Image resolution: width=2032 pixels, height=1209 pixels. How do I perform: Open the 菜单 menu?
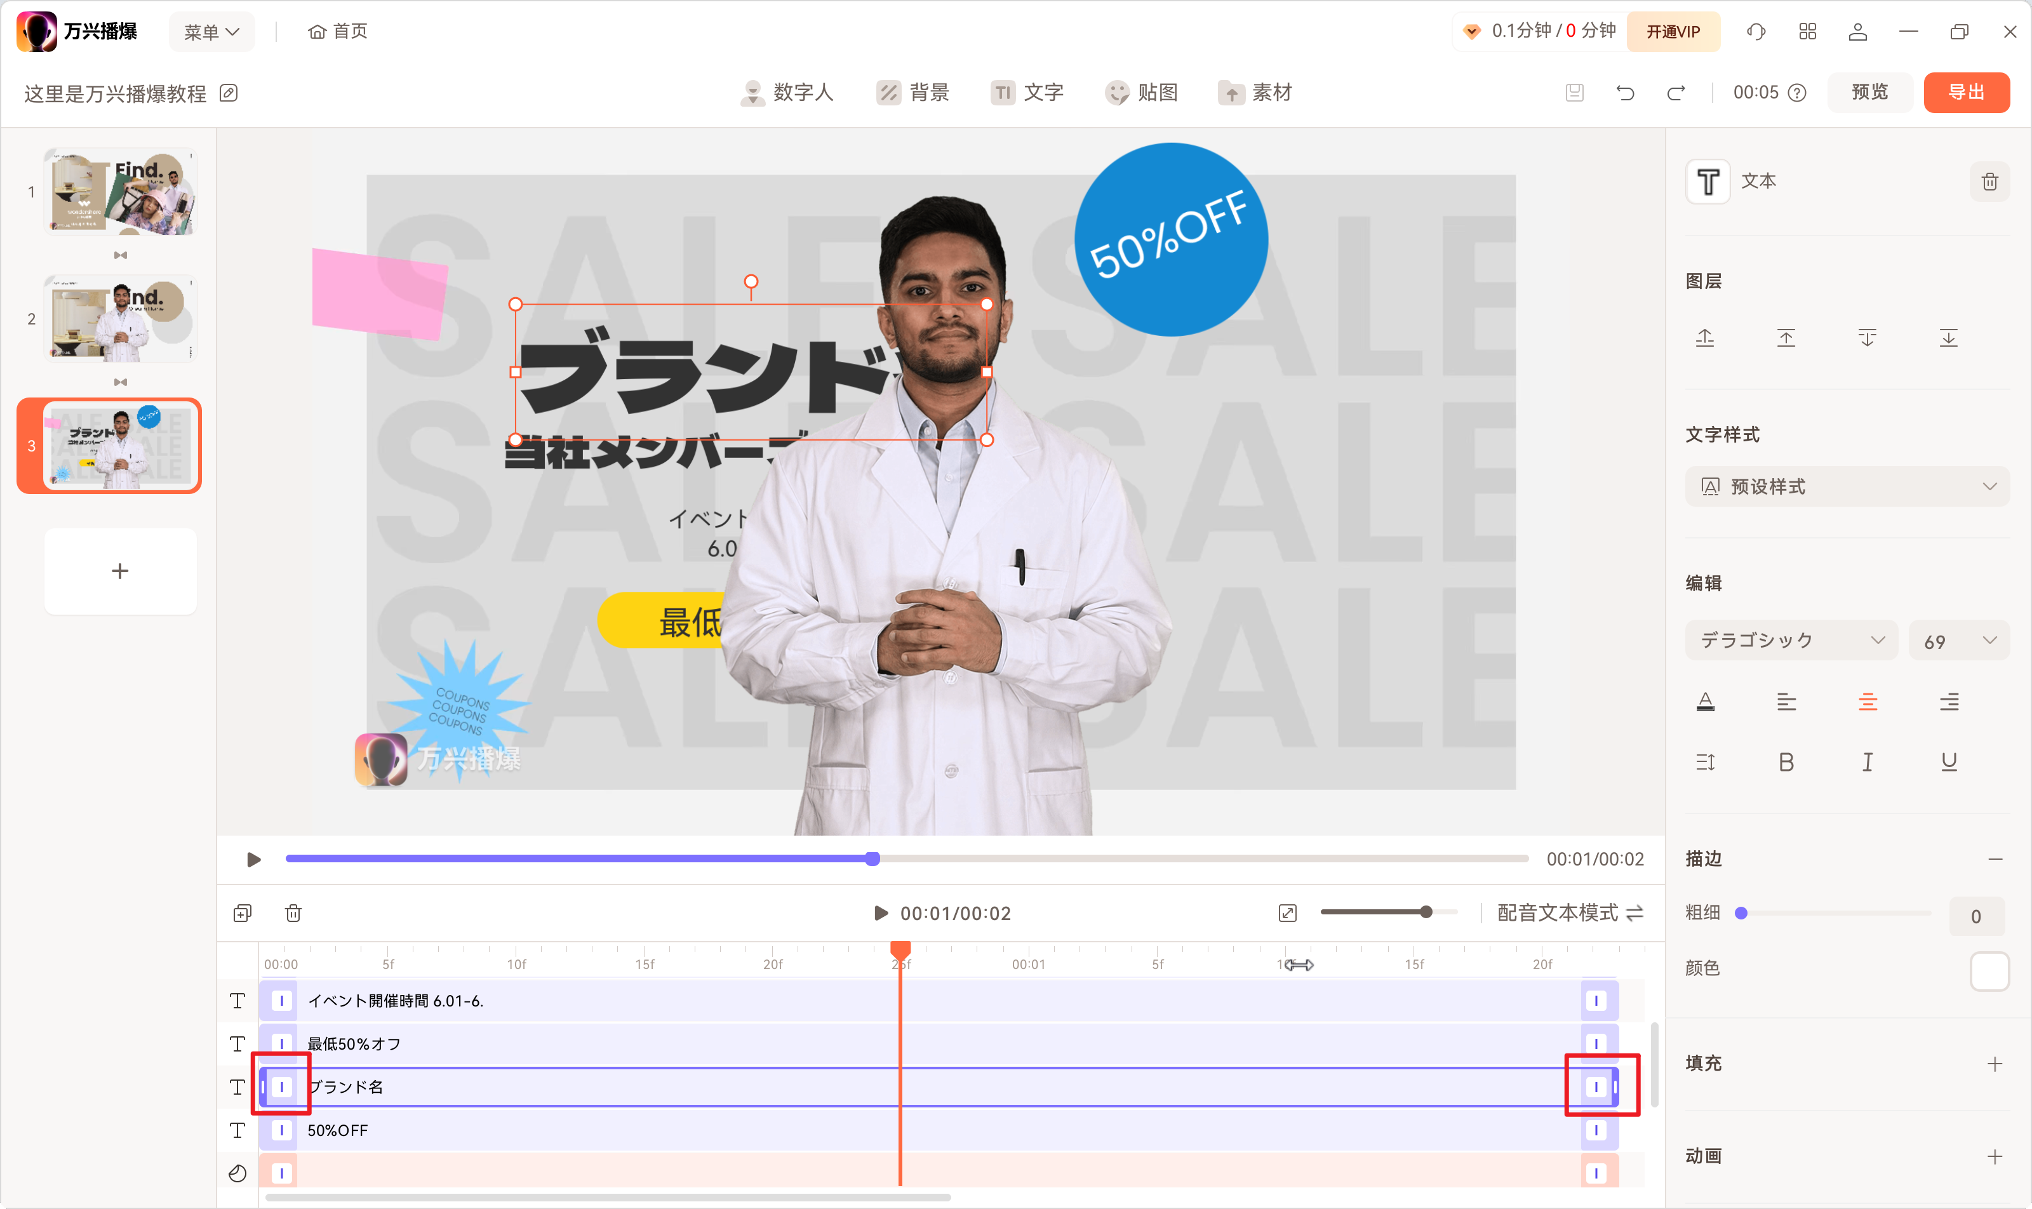click(211, 31)
